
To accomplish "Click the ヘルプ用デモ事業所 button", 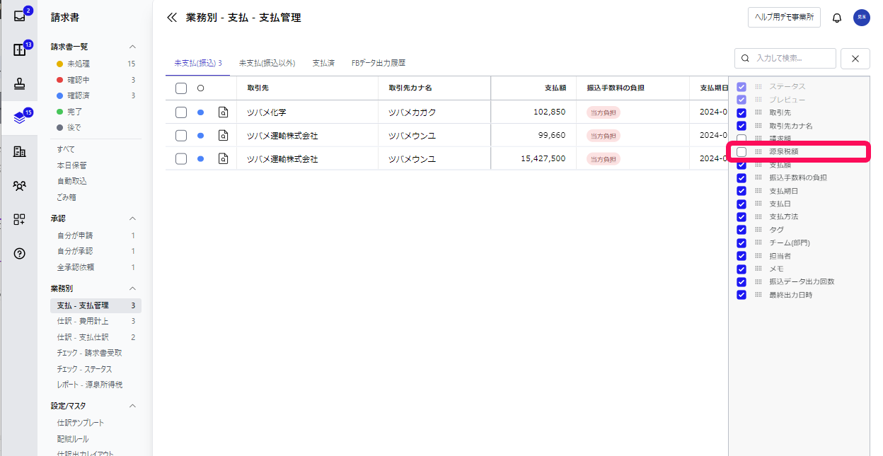I will (x=784, y=17).
